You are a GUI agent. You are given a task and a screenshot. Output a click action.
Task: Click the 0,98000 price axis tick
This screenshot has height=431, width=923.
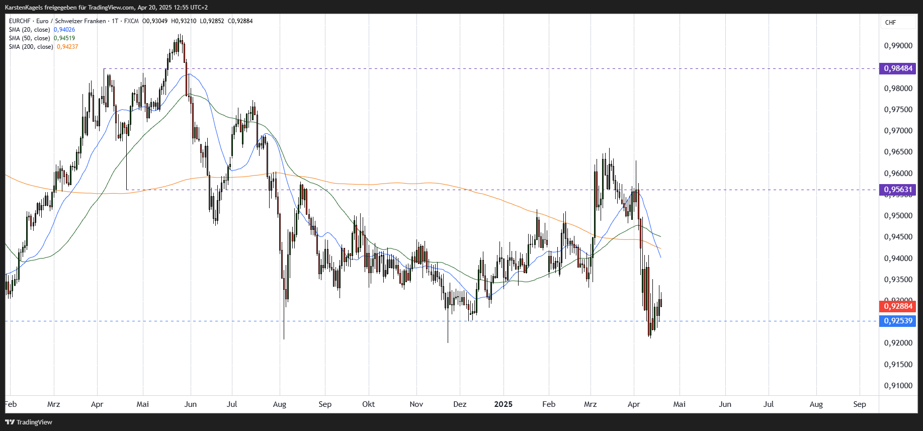(x=898, y=89)
